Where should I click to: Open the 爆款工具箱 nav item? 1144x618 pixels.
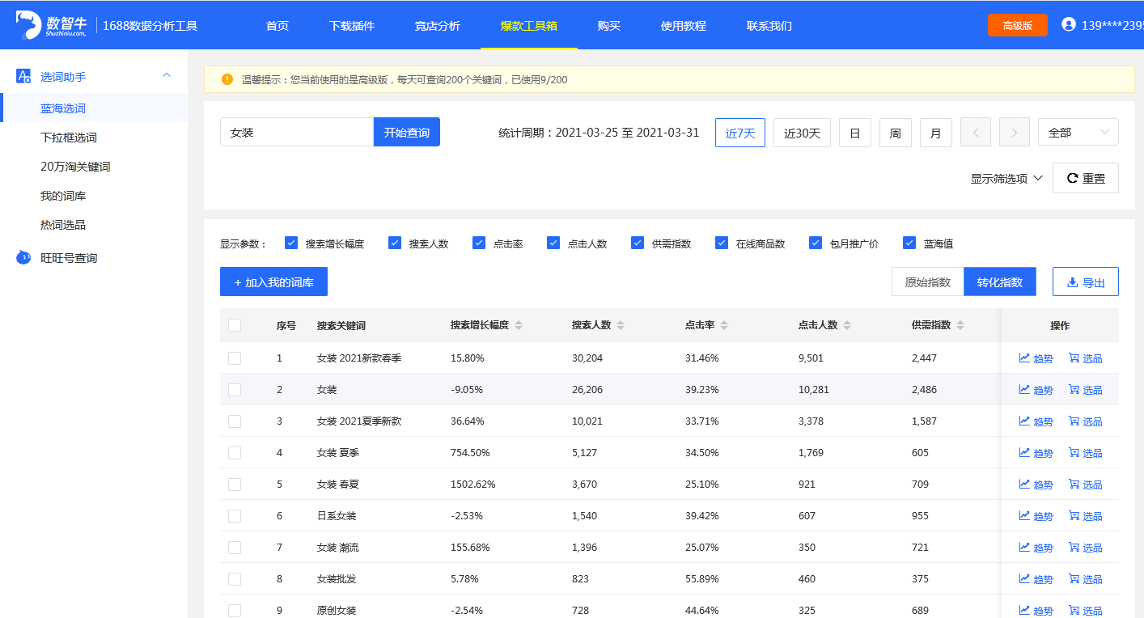click(x=529, y=25)
